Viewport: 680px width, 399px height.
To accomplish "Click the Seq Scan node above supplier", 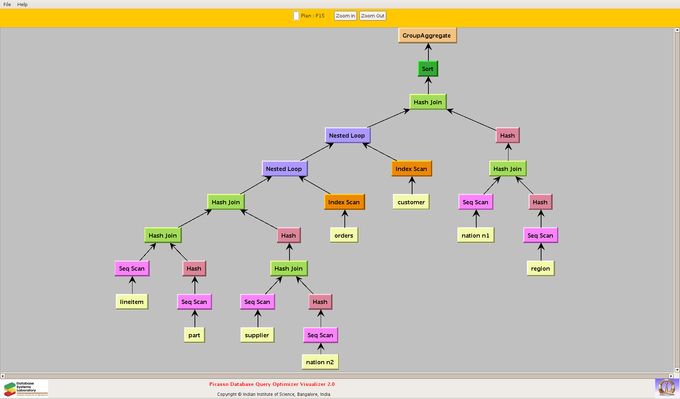I will (x=257, y=302).
